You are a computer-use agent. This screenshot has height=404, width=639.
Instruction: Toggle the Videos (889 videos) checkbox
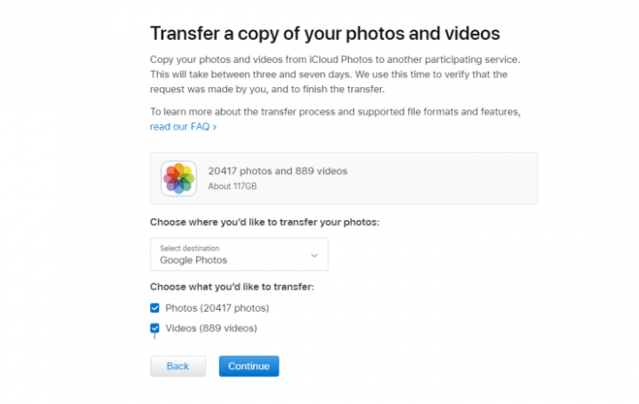[154, 329]
